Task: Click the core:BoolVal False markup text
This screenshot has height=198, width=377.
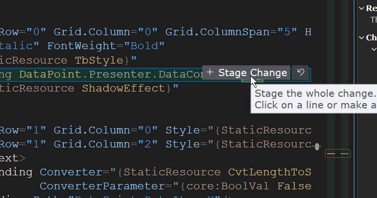Action: [x=248, y=186]
